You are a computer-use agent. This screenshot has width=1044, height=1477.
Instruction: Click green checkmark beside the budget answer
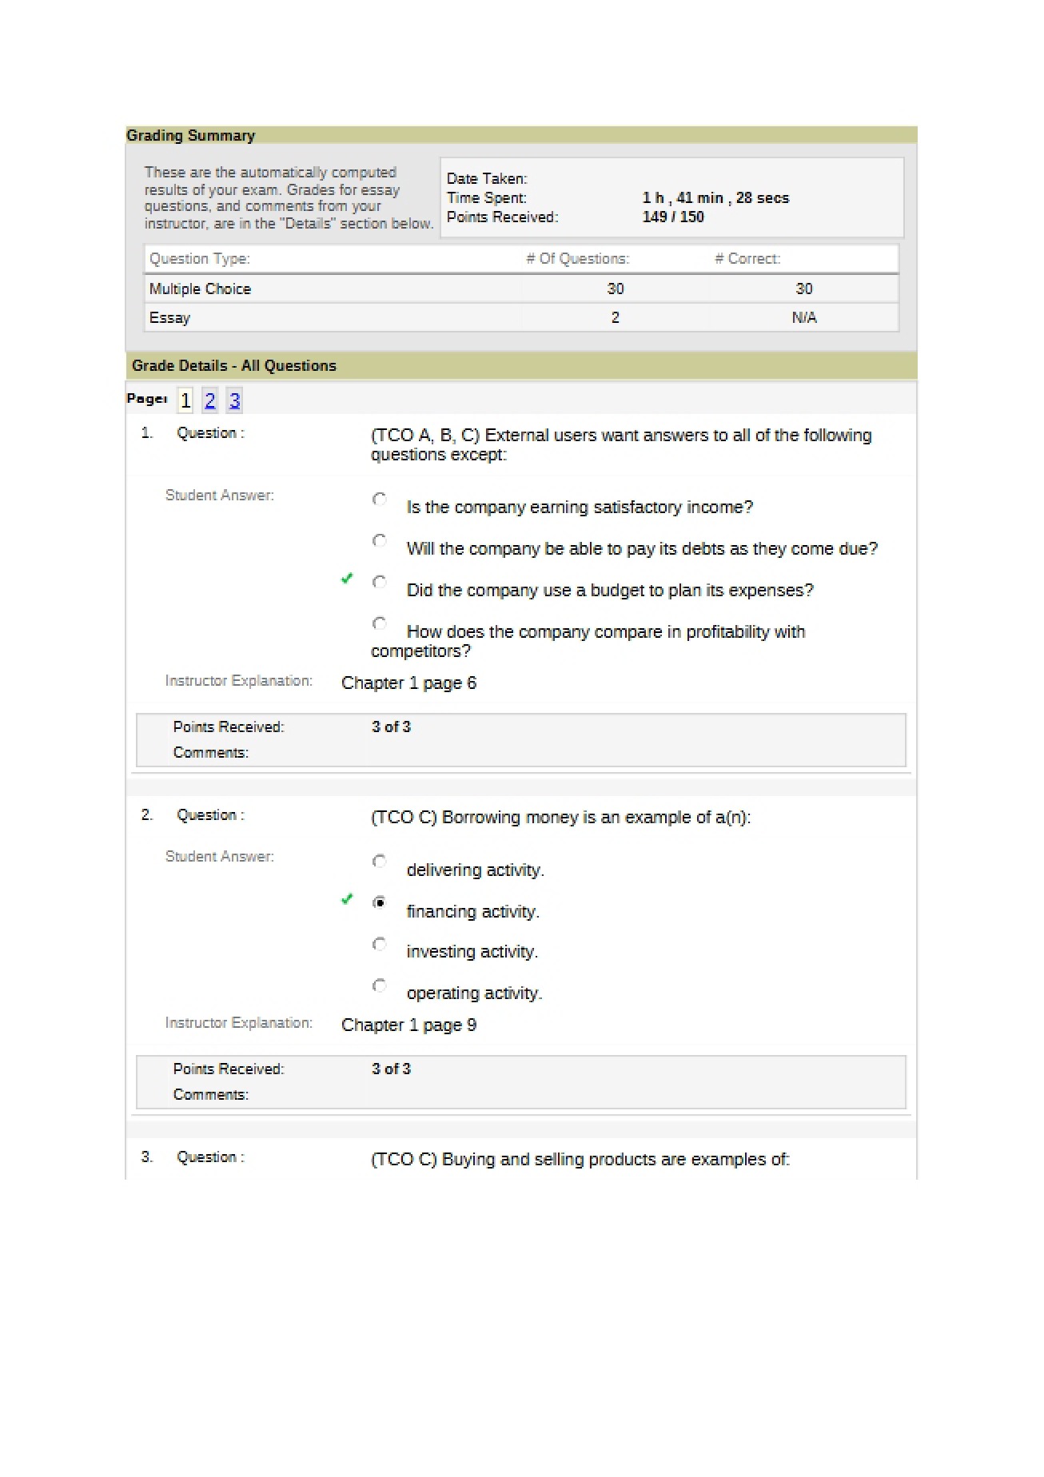click(x=347, y=578)
